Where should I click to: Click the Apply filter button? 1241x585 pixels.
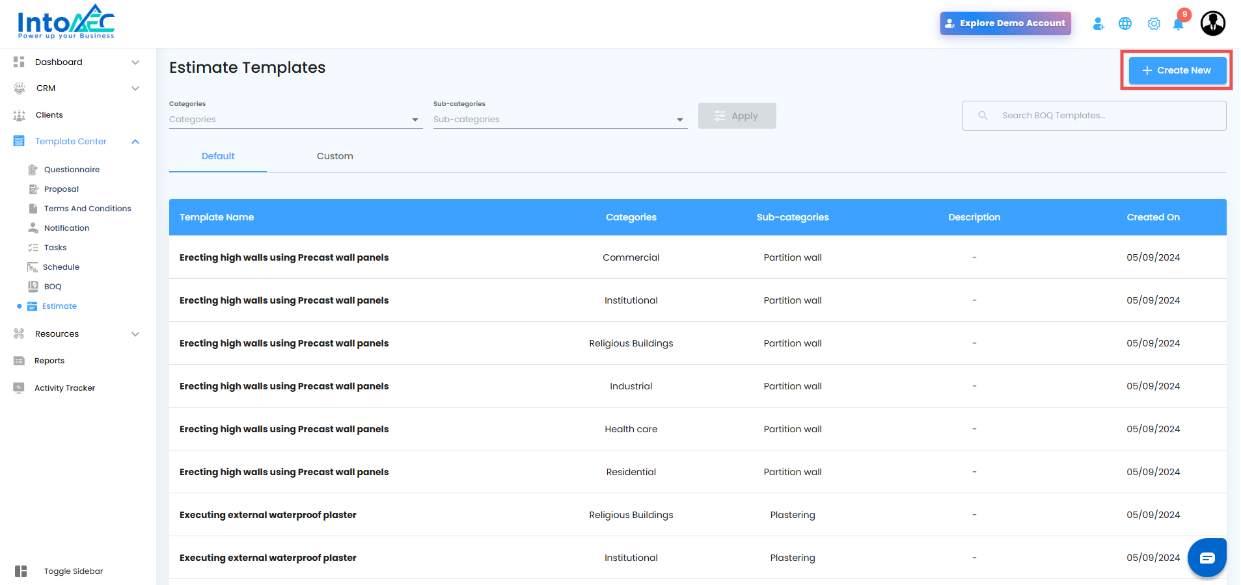point(737,116)
